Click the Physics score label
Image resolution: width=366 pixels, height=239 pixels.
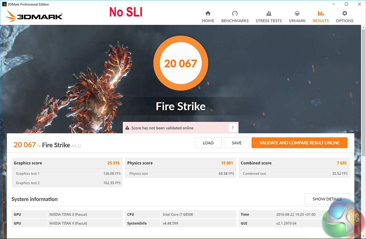(x=140, y=163)
